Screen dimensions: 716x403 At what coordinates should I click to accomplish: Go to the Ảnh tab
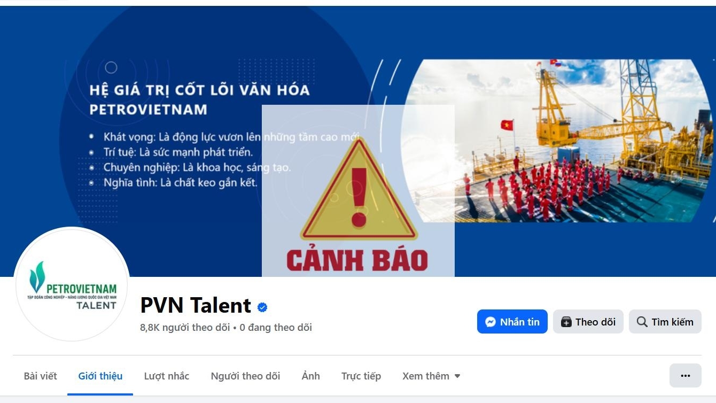tap(311, 376)
